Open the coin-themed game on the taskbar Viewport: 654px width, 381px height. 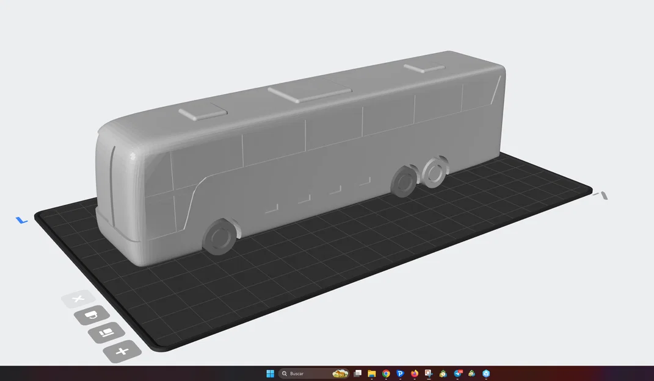[441, 373]
